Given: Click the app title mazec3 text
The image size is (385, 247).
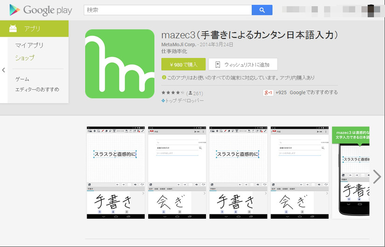Looking at the screenshot, I should pyautogui.click(x=250, y=35).
